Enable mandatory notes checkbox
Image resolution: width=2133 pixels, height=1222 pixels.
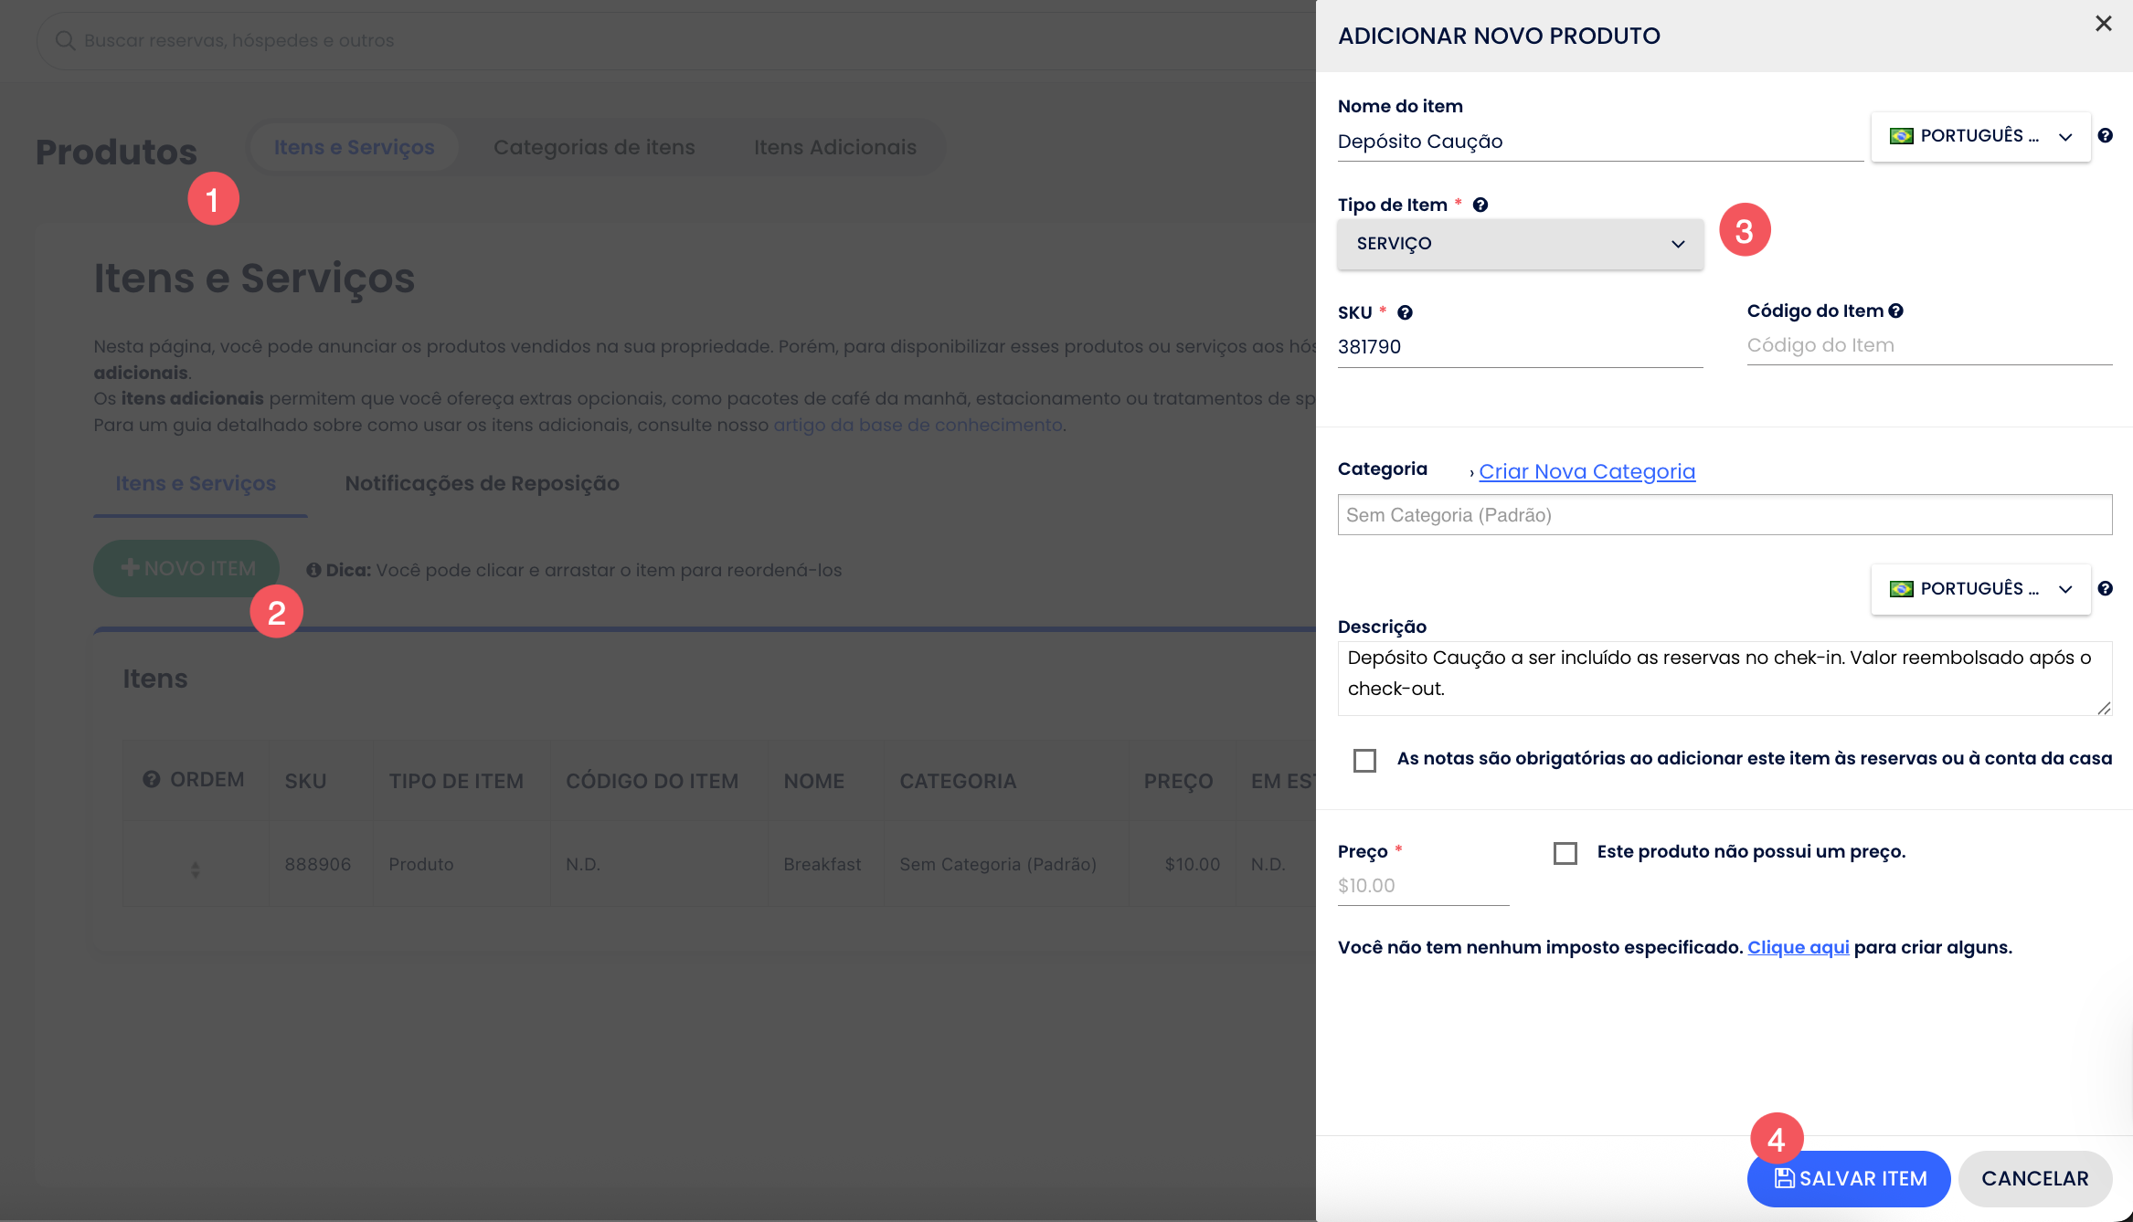coord(1364,761)
